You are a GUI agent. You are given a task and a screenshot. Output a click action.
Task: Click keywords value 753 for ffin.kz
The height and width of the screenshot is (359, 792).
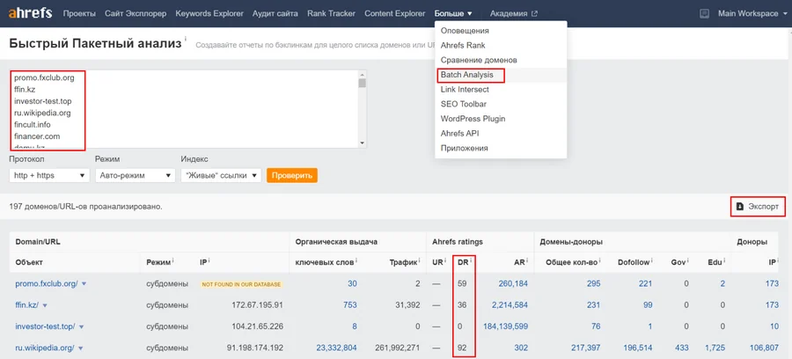[x=350, y=305]
